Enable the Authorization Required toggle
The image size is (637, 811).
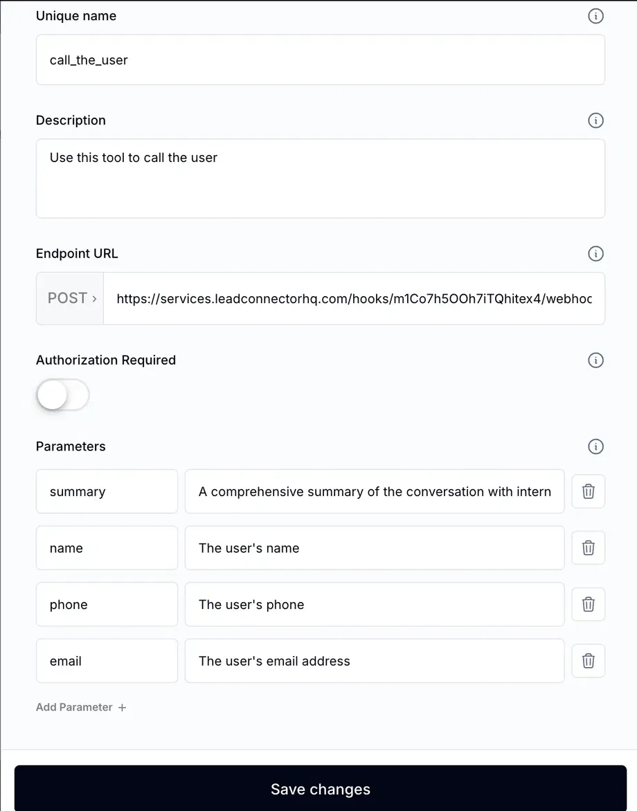[x=63, y=396]
